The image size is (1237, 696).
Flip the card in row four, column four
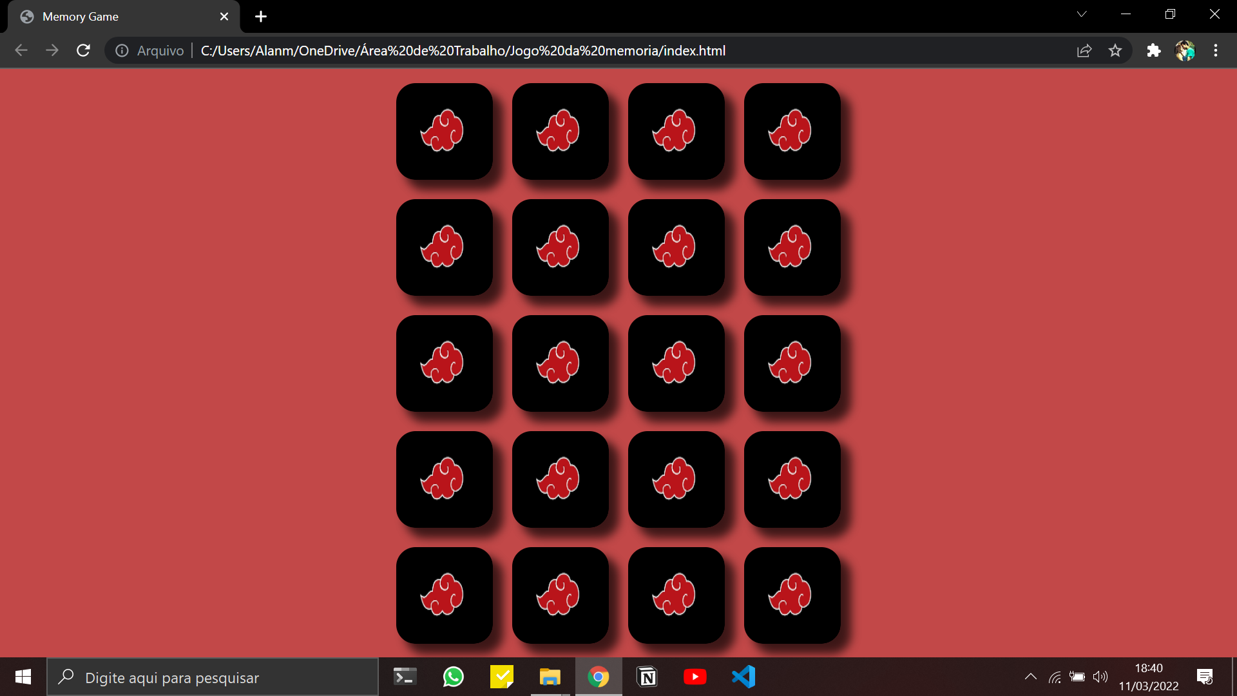click(792, 479)
